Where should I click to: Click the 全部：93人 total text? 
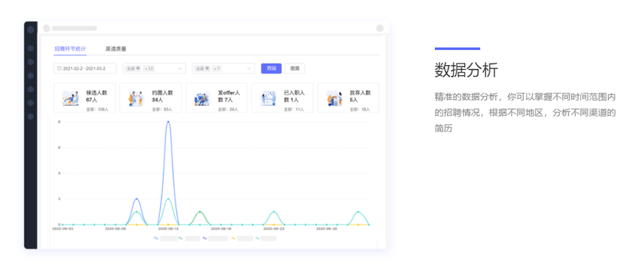tap(162, 110)
